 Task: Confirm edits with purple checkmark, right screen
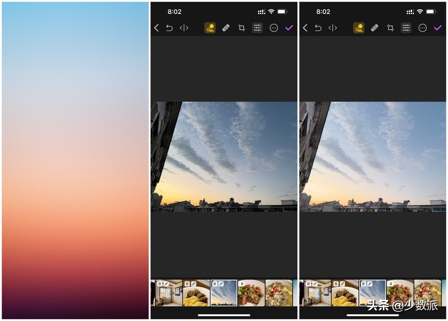(x=438, y=28)
